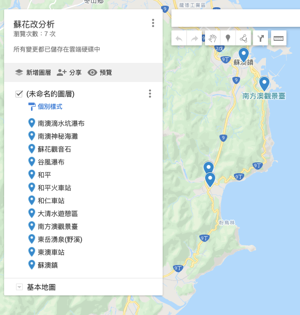The width and height of the screenshot is (300, 315).
Task: Select the add marker tool
Action: click(228, 38)
